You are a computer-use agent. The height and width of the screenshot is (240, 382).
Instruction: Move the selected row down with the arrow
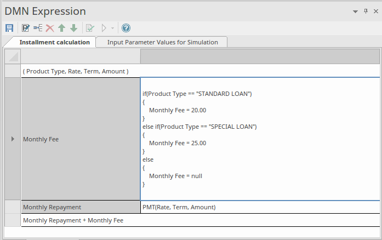point(73,28)
